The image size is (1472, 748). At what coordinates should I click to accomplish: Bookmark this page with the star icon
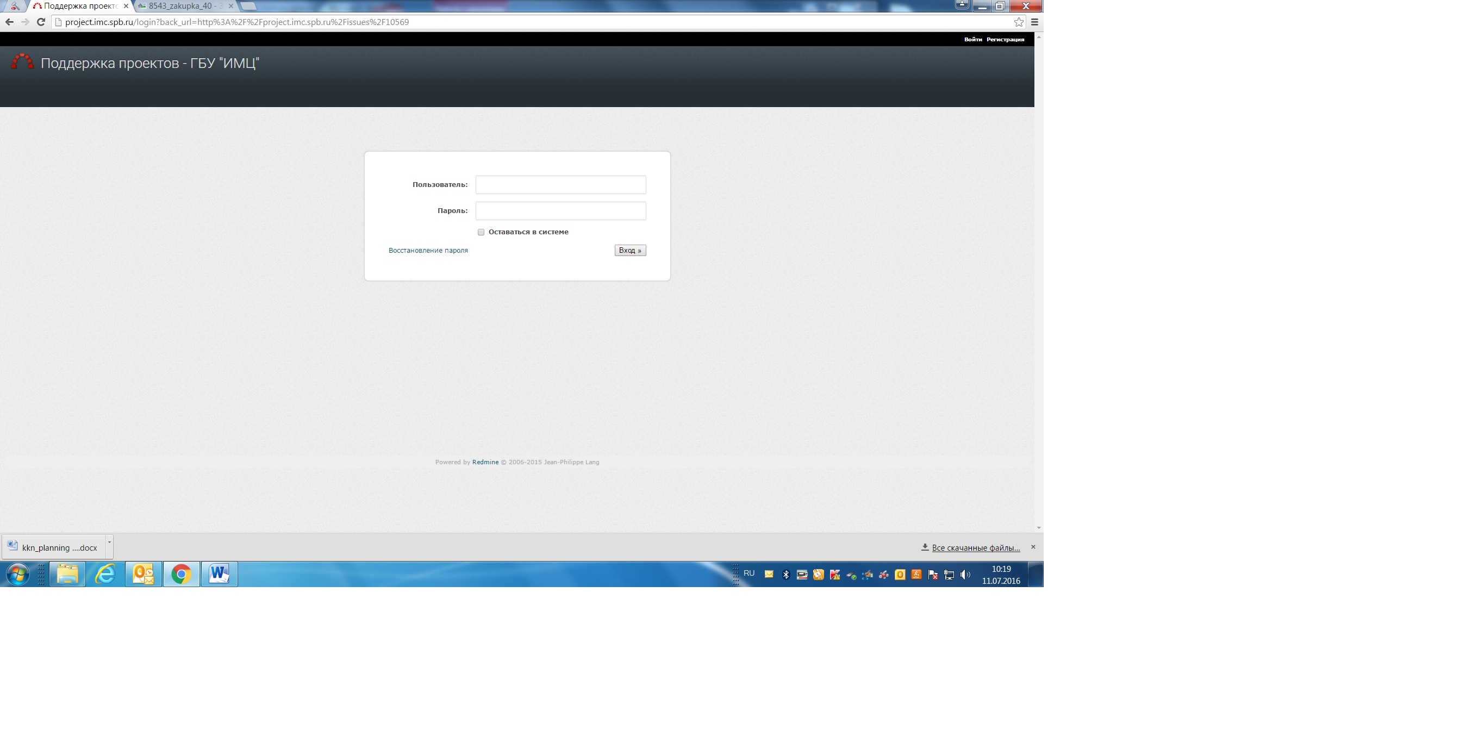point(1019,22)
